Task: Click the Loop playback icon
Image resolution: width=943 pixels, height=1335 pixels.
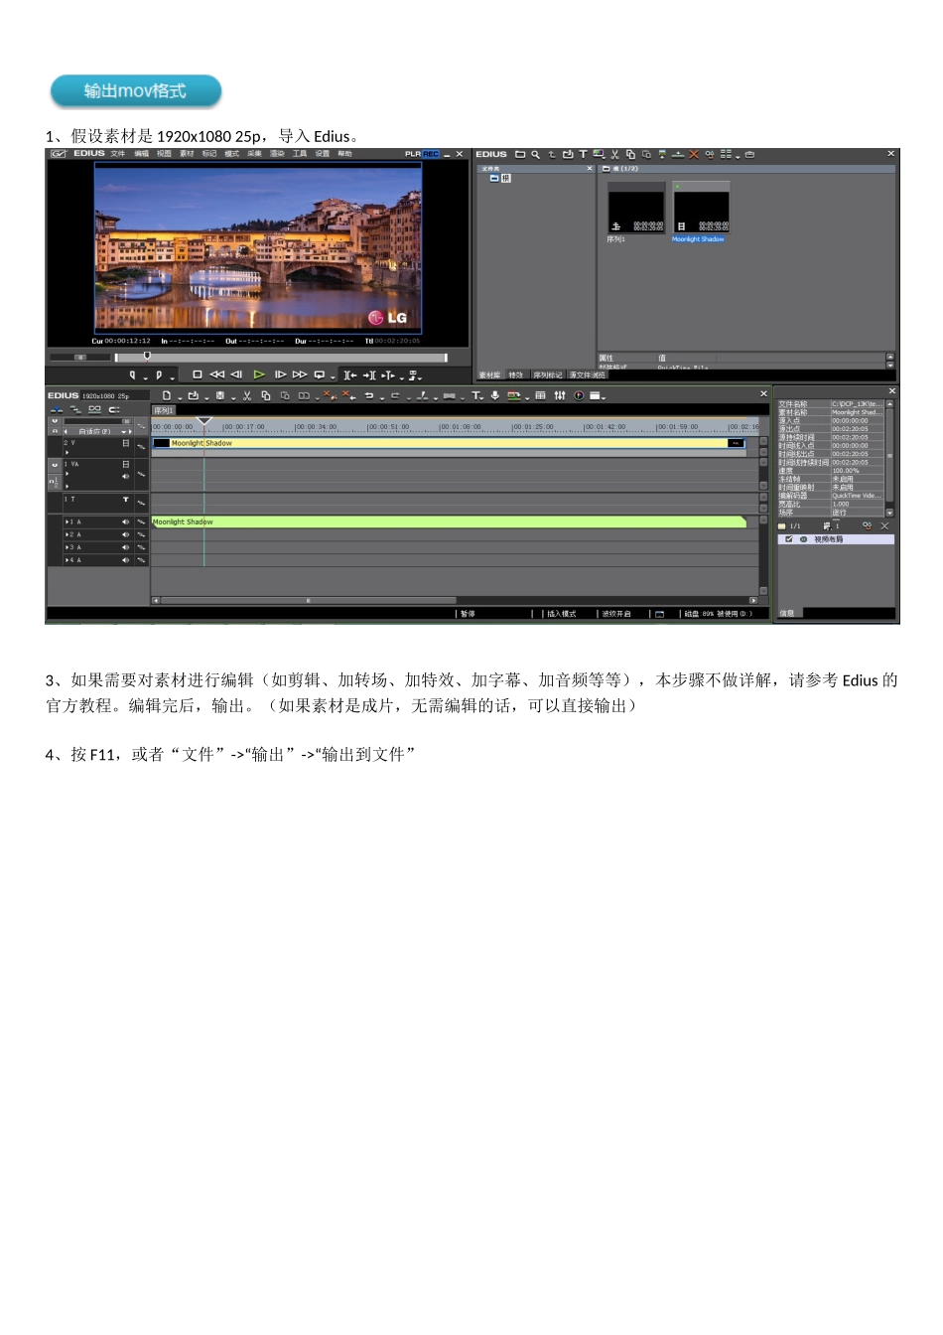Action: [x=319, y=374]
